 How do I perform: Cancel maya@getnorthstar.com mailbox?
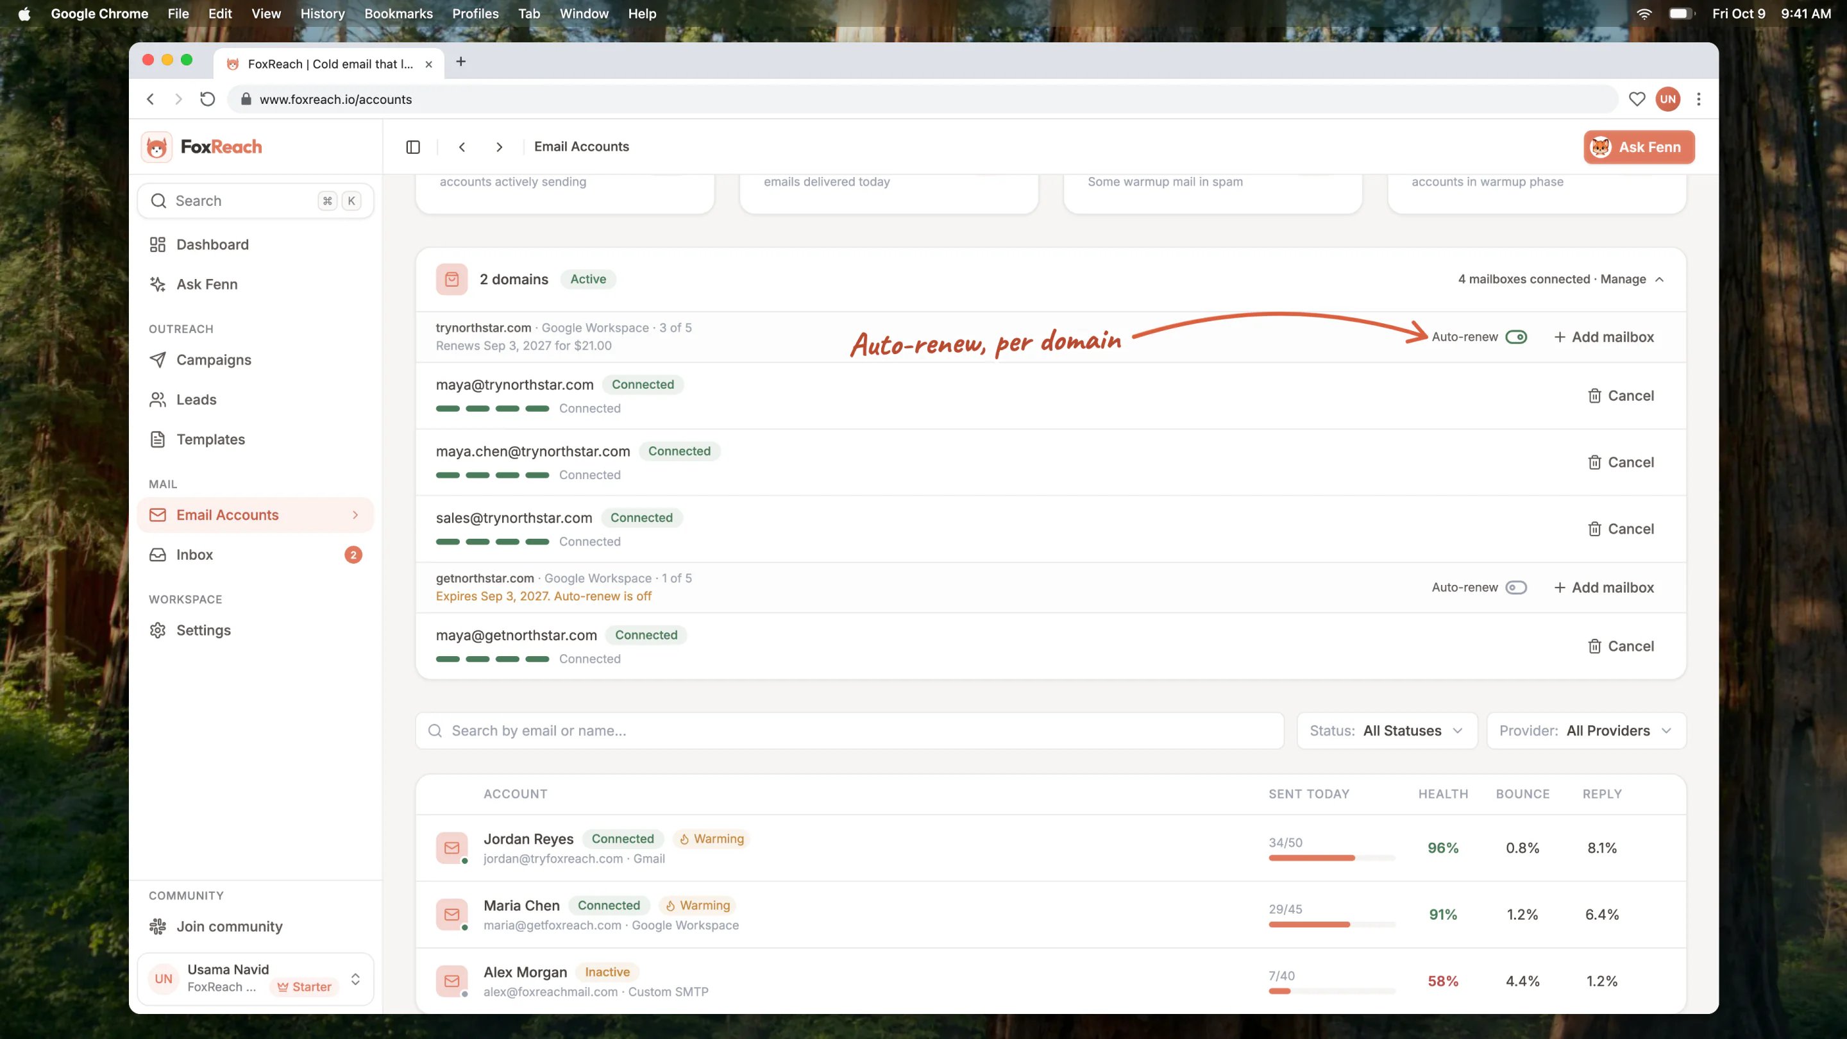(1621, 646)
